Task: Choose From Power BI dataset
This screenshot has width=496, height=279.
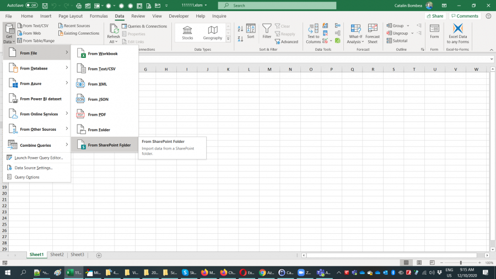Action: point(37,99)
